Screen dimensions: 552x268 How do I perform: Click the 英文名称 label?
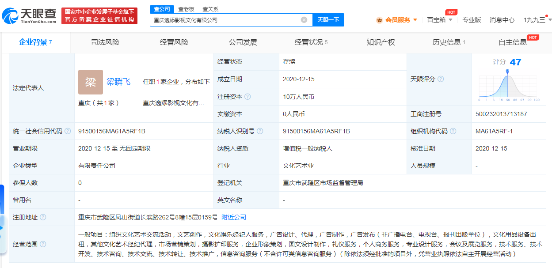[230, 200]
